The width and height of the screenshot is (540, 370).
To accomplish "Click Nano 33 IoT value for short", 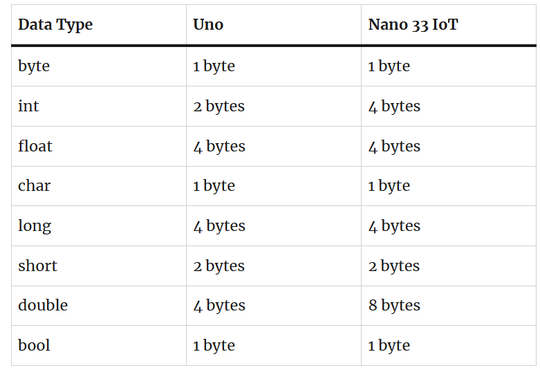I will click(393, 266).
